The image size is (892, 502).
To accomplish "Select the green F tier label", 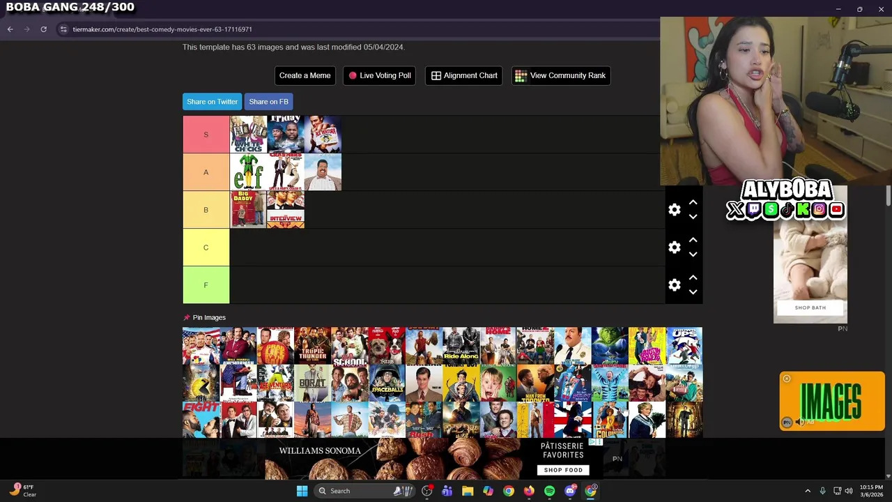I will [x=206, y=285].
